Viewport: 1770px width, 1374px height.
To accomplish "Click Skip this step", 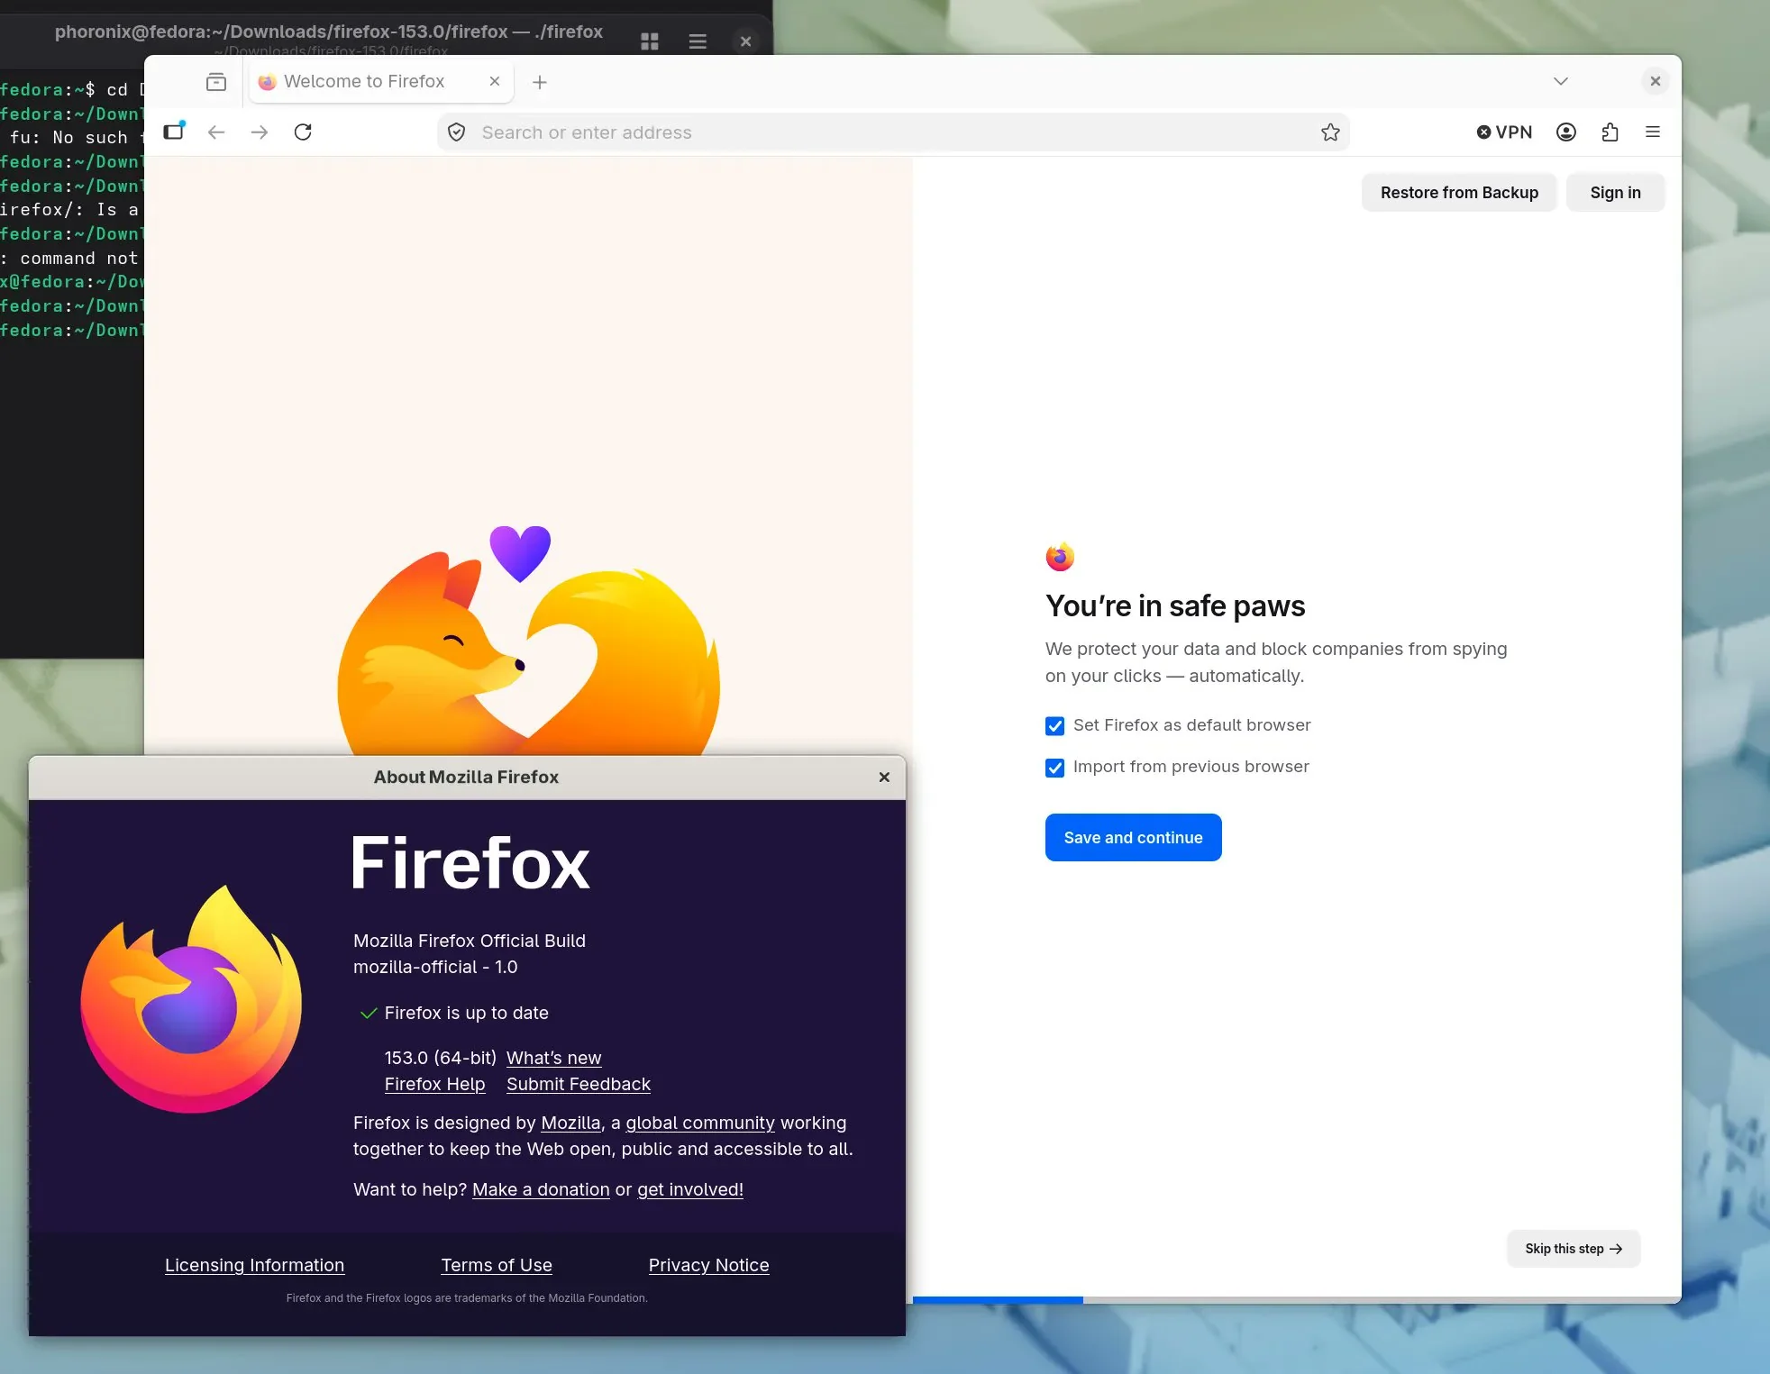I will 1574,1249.
